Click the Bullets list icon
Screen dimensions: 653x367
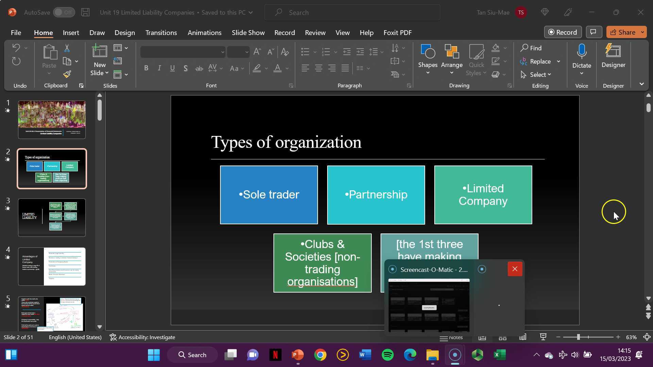tap(305, 52)
